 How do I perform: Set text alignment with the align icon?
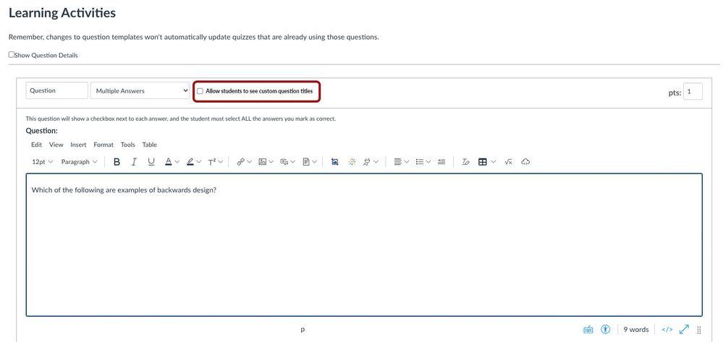(398, 162)
